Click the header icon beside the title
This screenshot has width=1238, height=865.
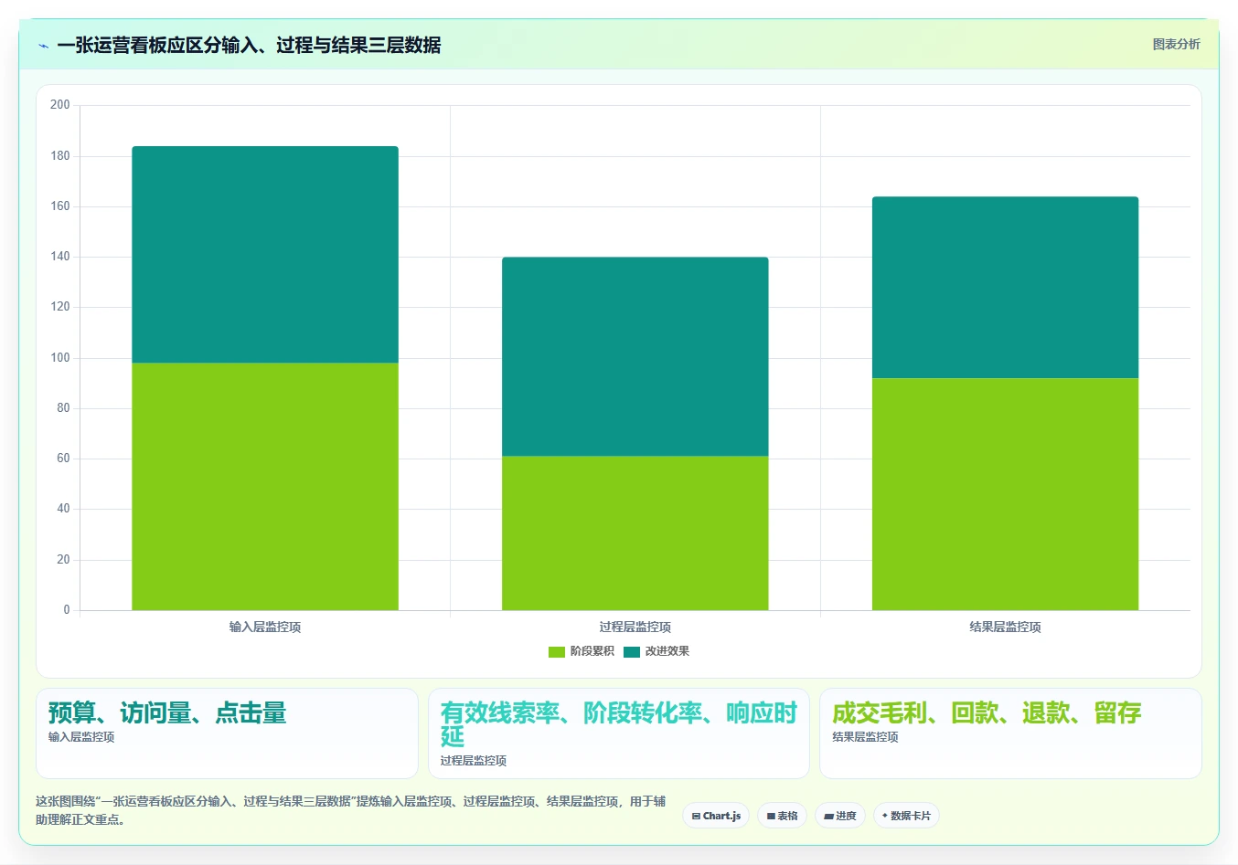click(x=43, y=46)
